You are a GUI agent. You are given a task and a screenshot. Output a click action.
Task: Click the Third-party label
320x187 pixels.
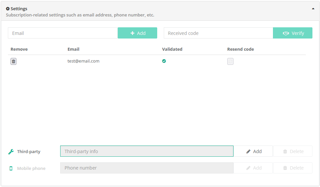point(29,152)
